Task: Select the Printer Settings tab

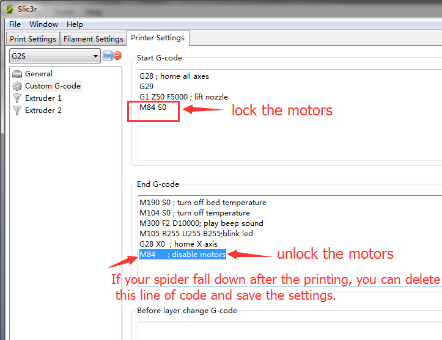Action: pos(158,38)
